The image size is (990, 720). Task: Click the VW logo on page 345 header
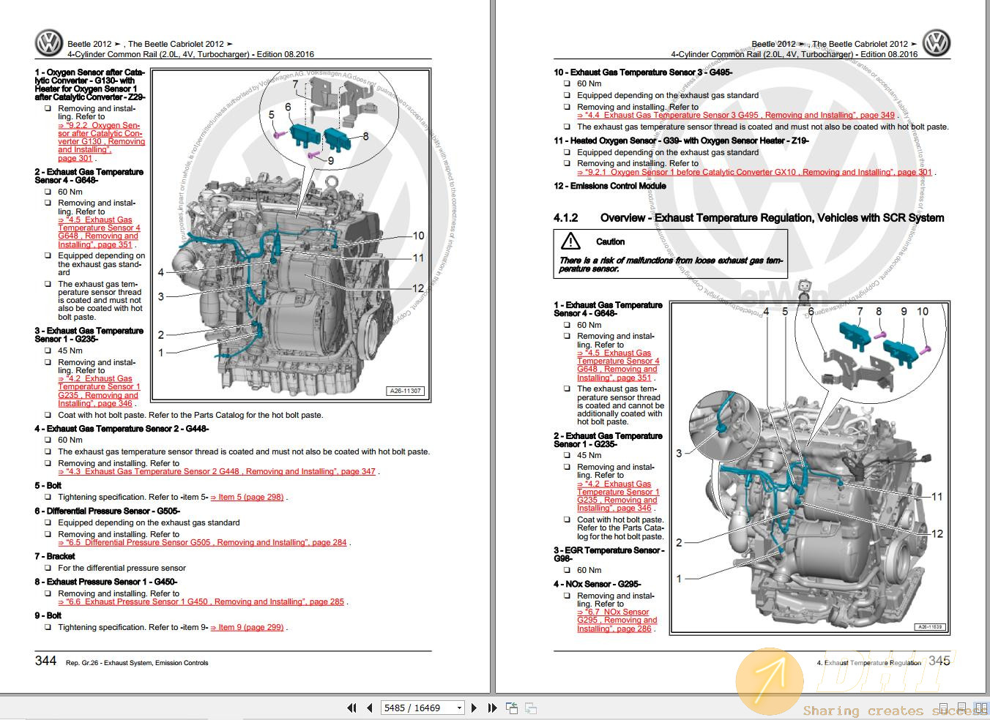pyautogui.click(x=937, y=44)
